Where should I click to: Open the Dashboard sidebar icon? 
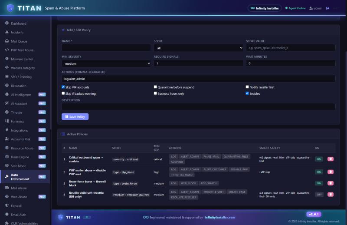click(7, 23)
